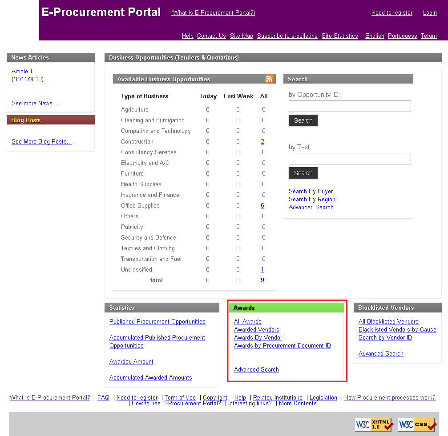Click the W3C XHTML 1.0 validation badge
This screenshot has width=448, height=436.
[374, 424]
